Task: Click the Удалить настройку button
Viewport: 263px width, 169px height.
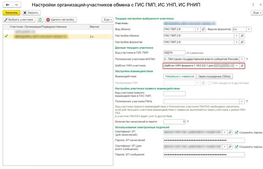Action: (61, 20)
